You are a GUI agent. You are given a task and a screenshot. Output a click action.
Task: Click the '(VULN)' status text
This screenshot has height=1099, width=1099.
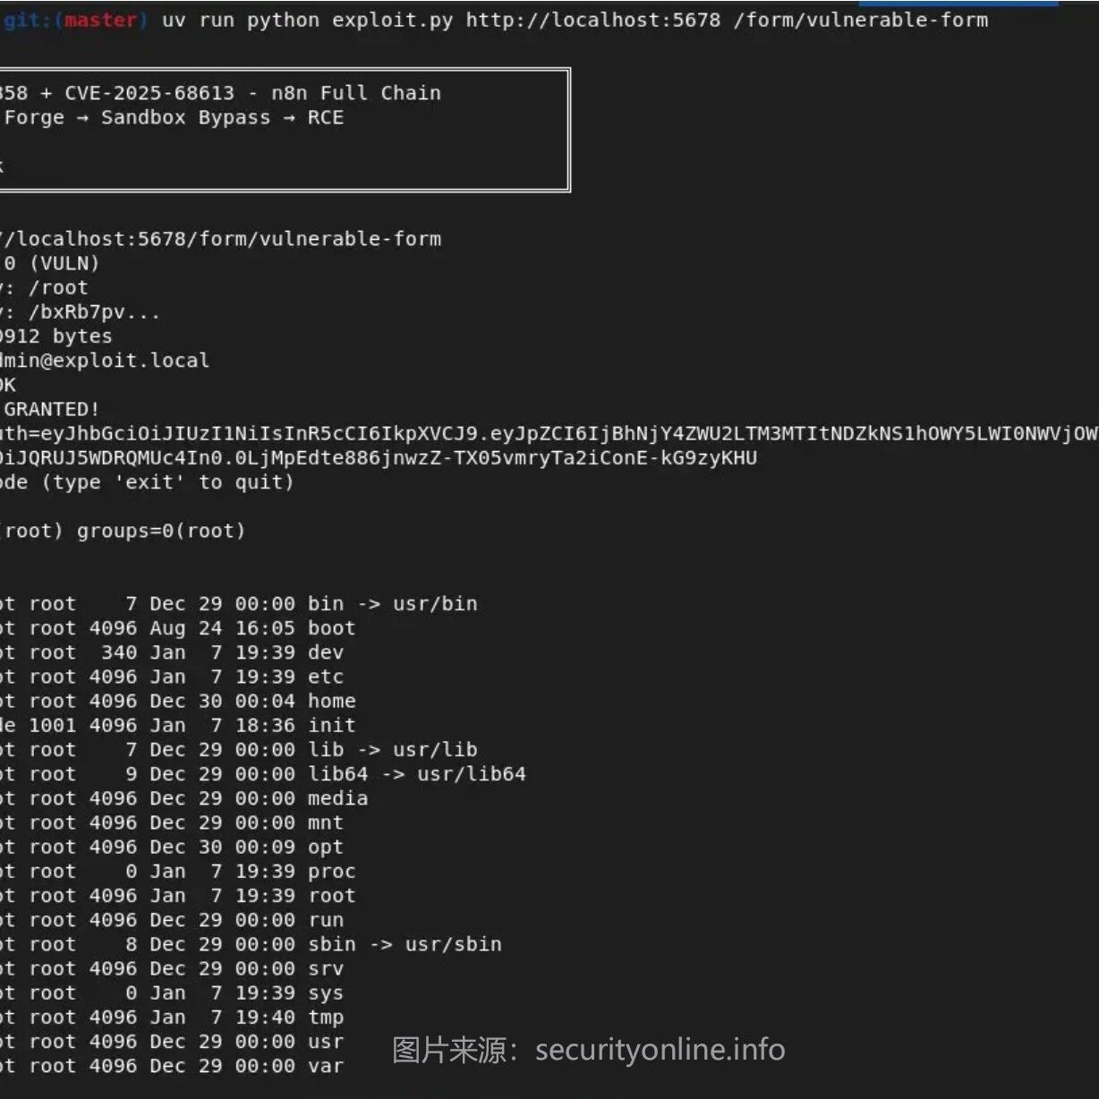pyautogui.click(x=64, y=263)
